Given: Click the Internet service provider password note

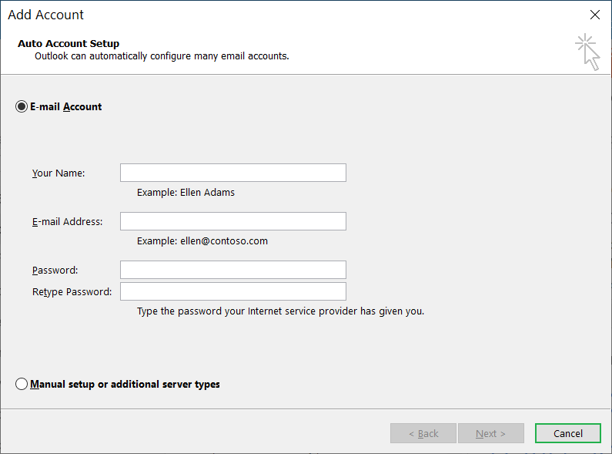Looking at the screenshot, I should (280, 311).
